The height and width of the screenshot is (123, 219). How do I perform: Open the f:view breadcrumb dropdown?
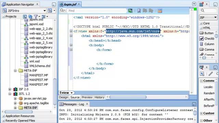(x=72, y=93)
